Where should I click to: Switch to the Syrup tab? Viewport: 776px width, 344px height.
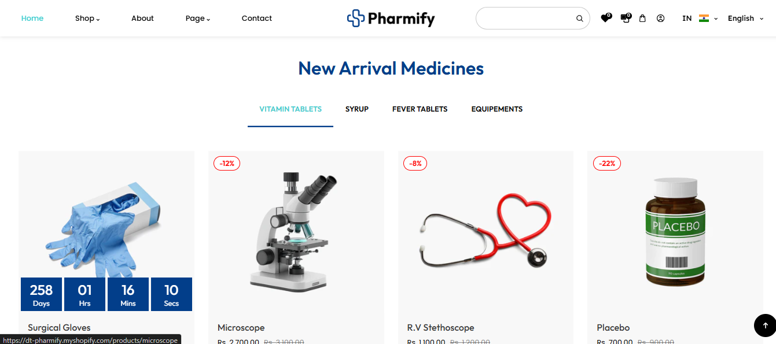point(357,109)
